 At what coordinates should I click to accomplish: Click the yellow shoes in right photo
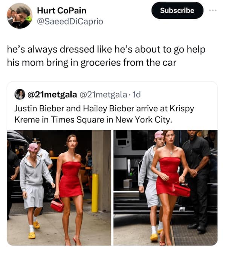[x=154, y=237]
